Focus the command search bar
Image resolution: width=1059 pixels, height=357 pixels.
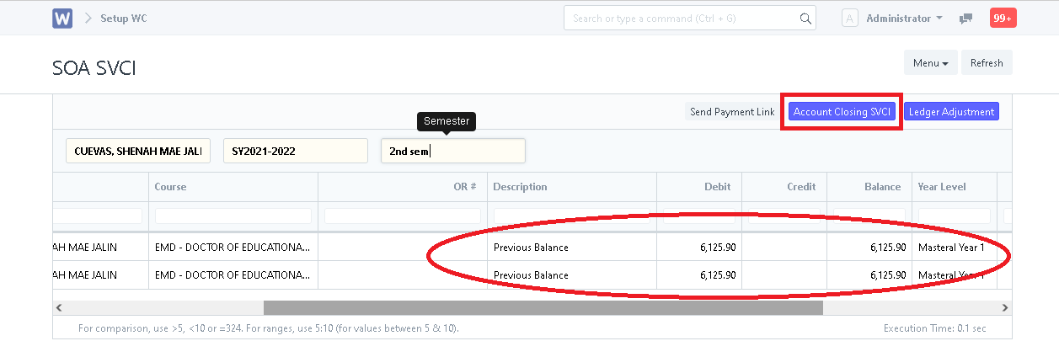point(690,19)
